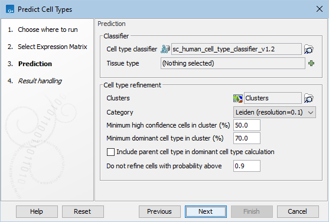Reset parameters to defaults
The image size is (329, 222).
pyautogui.click(x=83, y=211)
